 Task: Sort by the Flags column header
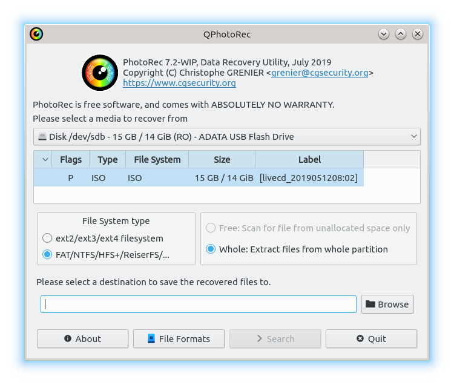[71, 159]
